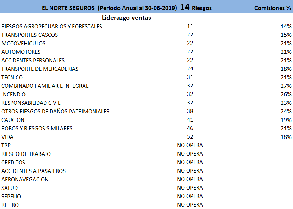This screenshot has width=293, height=209.
Task: Click the VIDA row label
Action: point(7,137)
